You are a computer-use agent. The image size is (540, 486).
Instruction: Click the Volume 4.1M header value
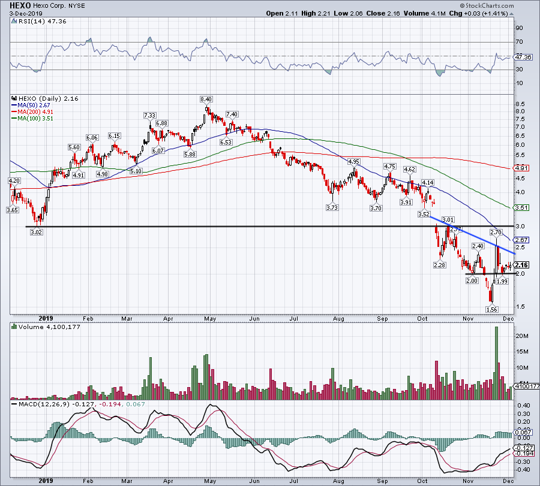click(x=425, y=13)
